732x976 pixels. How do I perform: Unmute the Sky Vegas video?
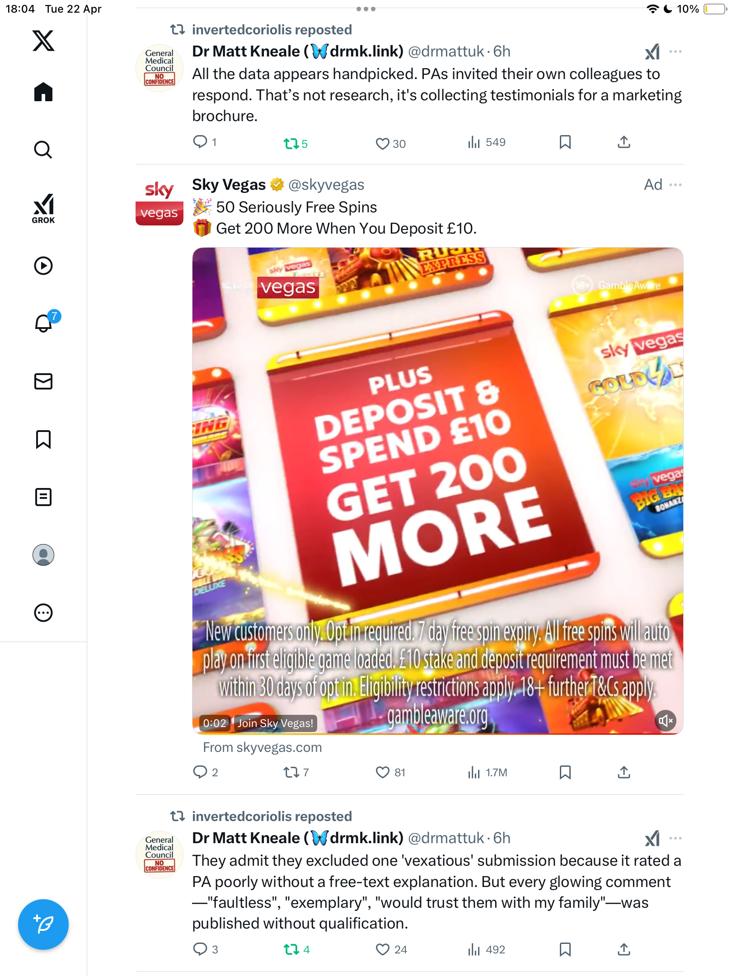[666, 721]
